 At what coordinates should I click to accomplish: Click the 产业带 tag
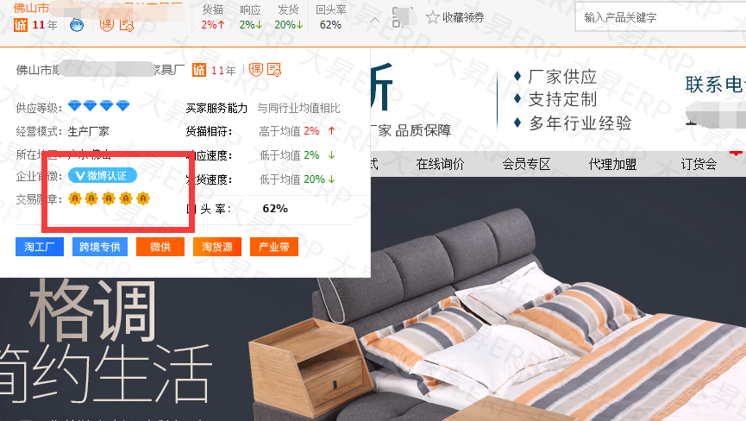click(x=274, y=247)
